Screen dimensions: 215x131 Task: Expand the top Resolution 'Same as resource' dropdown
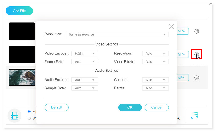[117, 34]
